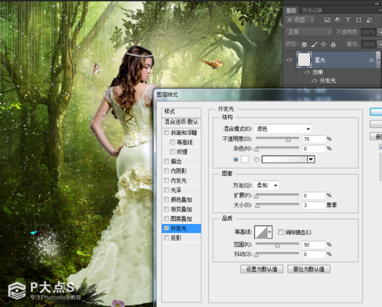
Task: Click the search magnifier in 类型 filter
Action: (x=289, y=20)
